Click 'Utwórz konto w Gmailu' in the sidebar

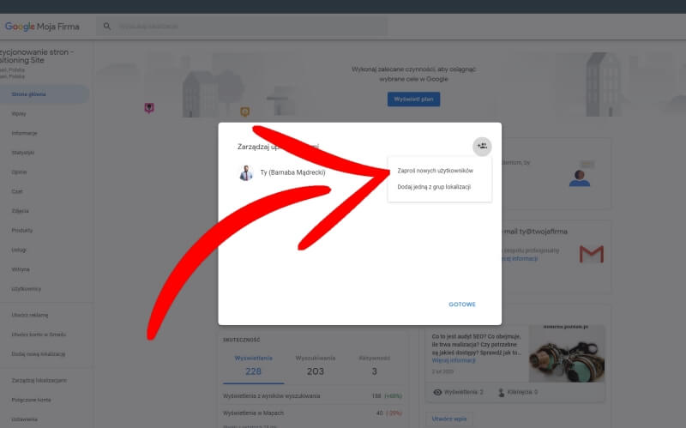(39, 335)
